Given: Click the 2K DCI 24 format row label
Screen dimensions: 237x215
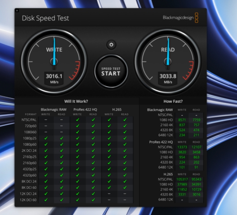Looking at the screenshot, I should 29,151.
